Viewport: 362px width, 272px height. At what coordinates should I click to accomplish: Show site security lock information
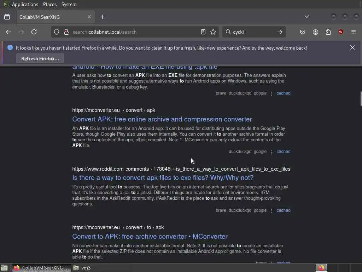66,32
